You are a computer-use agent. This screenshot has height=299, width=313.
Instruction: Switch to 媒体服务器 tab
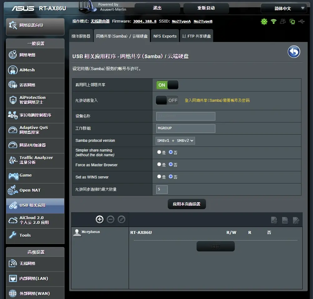pos(81,36)
